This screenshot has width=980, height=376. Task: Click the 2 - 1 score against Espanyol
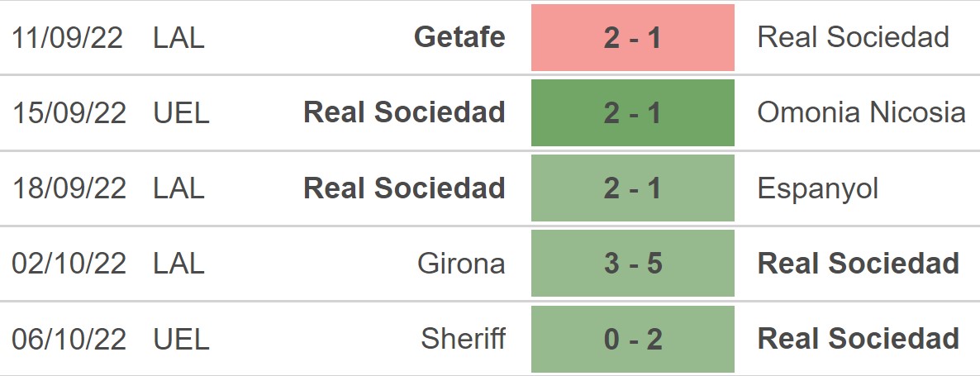coord(632,188)
